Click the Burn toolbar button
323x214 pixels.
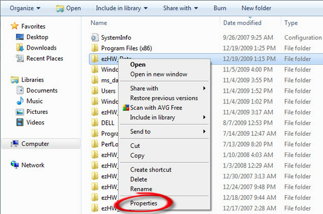[x=220, y=8]
